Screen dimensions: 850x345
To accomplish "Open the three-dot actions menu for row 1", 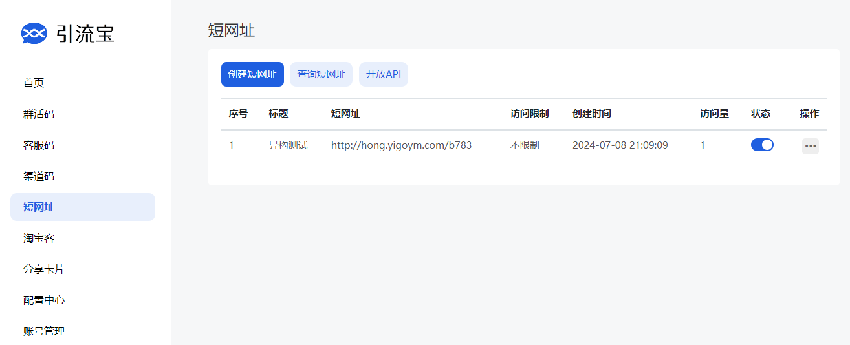I will [x=810, y=146].
